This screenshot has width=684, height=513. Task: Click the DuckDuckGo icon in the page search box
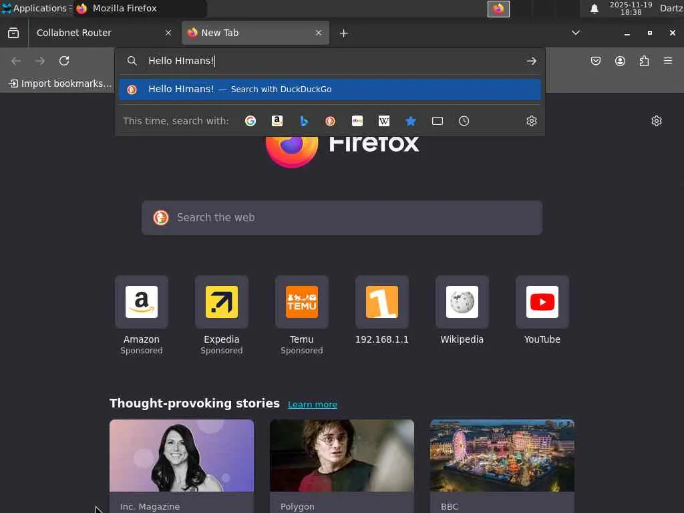tap(161, 217)
